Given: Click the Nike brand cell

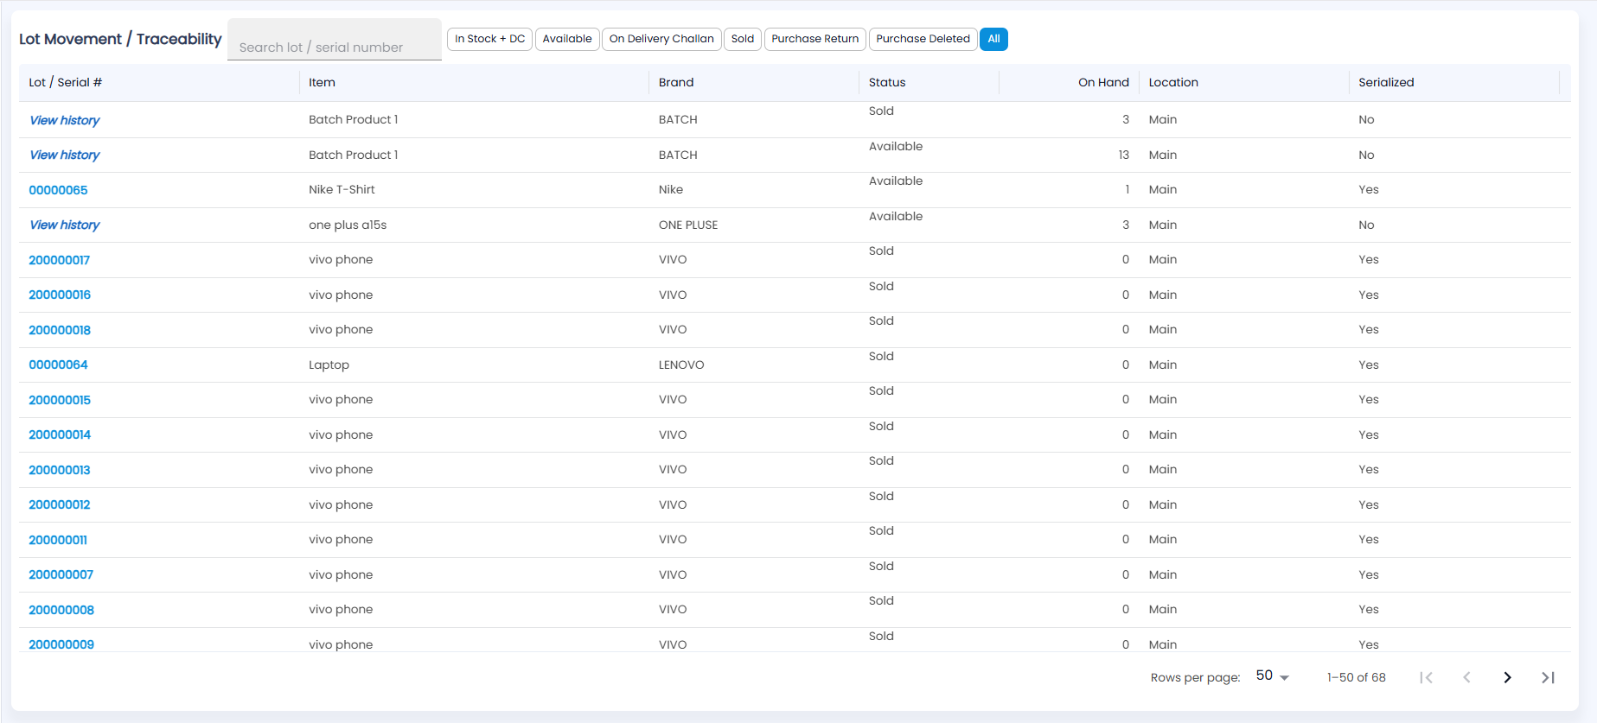Looking at the screenshot, I should click(671, 189).
